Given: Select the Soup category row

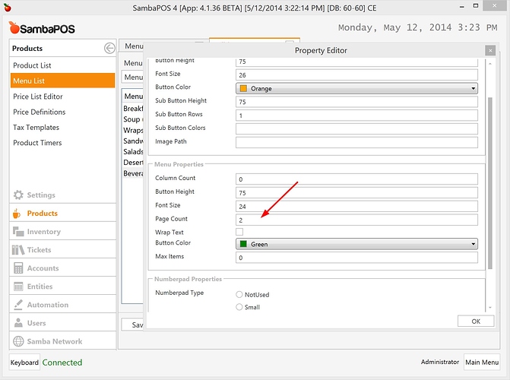Looking at the screenshot, I should click(133, 119).
